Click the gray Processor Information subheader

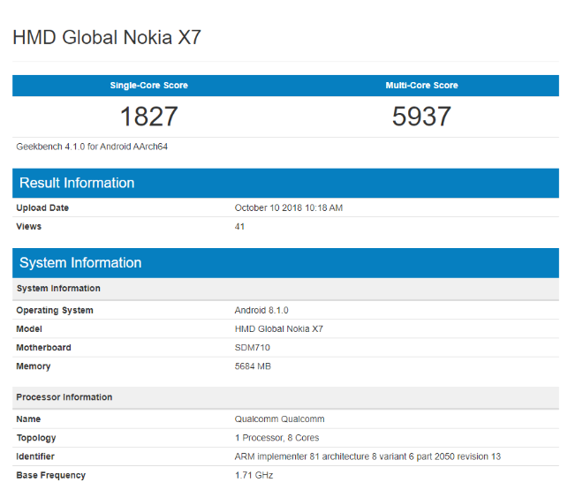pos(64,397)
